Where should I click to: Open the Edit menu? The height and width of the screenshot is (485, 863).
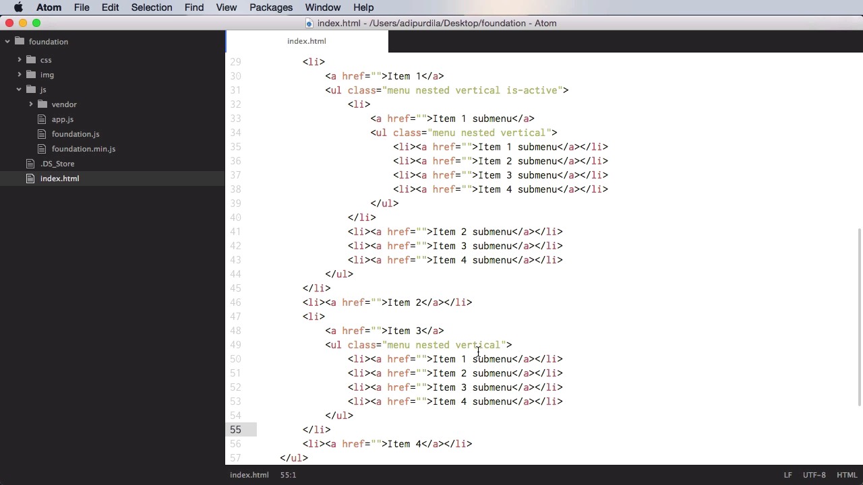[110, 7]
